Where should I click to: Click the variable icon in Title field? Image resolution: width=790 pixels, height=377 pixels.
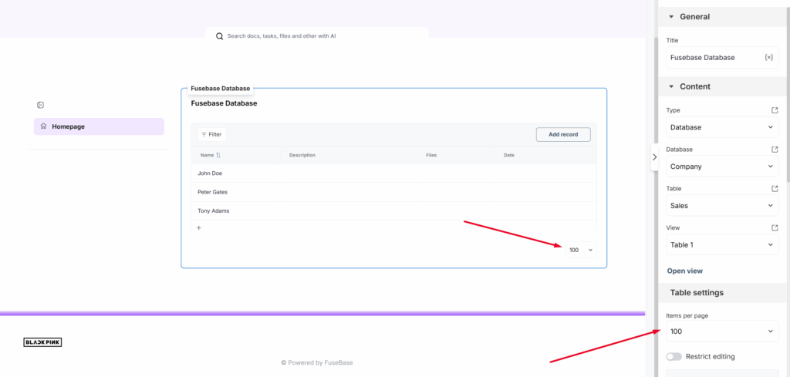tap(768, 58)
